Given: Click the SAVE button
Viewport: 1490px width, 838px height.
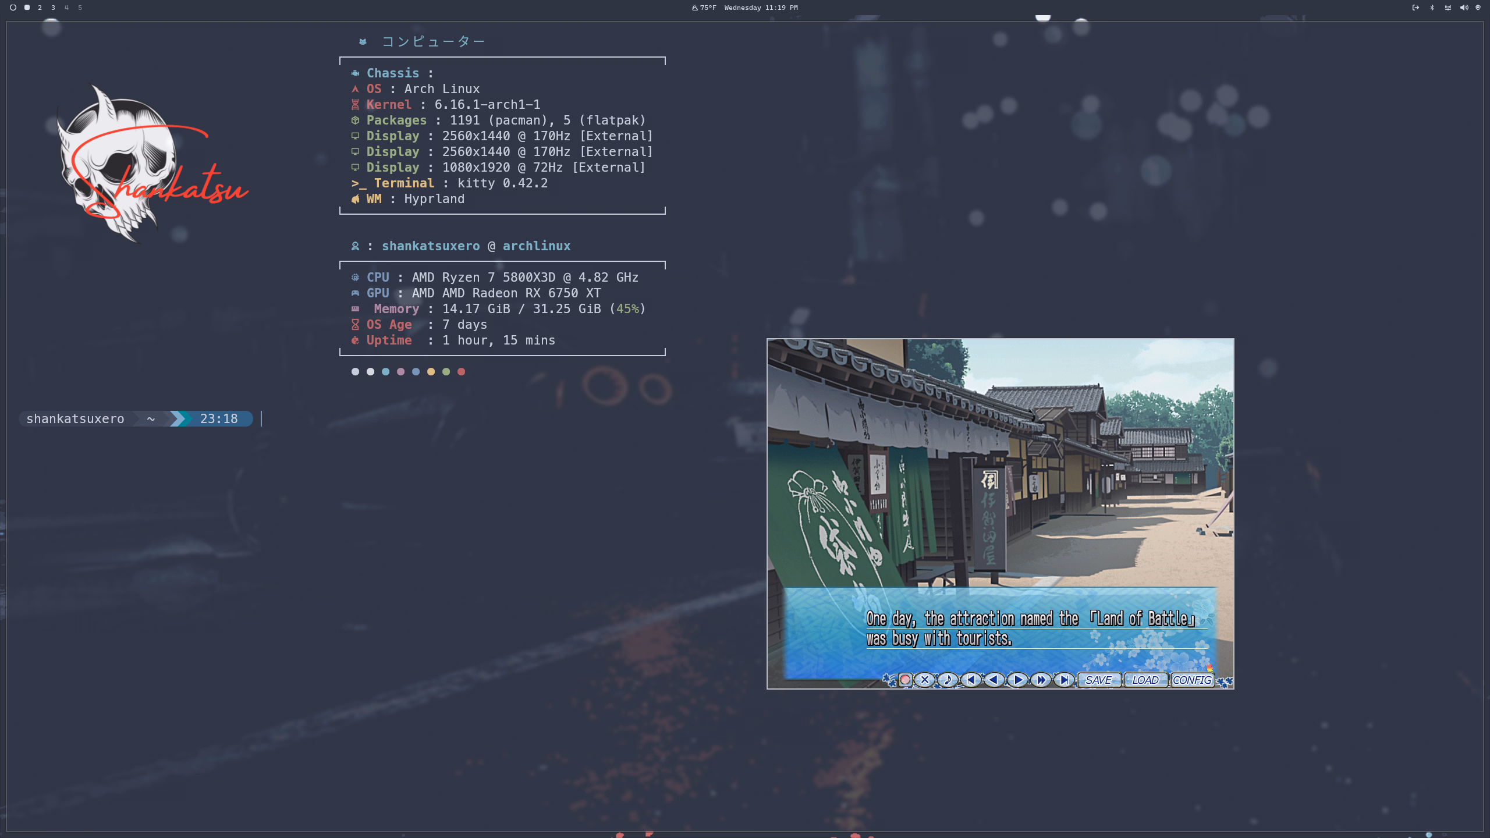Looking at the screenshot, I should pyautogui.click(x=1098, y=680).
